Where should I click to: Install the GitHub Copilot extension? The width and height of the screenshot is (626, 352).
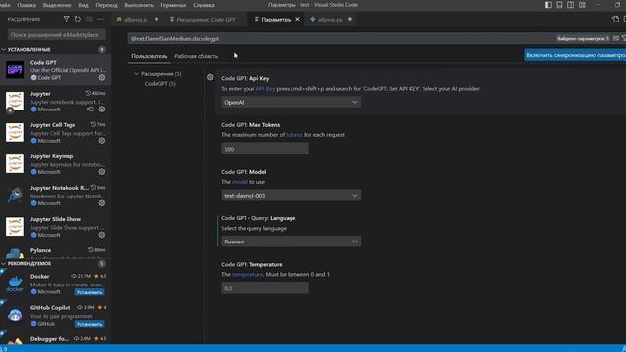point(89,324)
